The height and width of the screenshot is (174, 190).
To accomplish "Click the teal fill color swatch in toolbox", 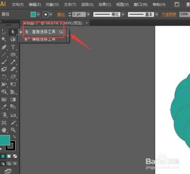I will [5, 140].
